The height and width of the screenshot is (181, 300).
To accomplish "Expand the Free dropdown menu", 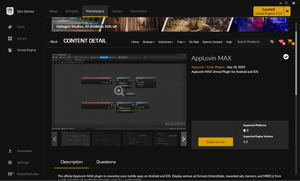I will click(x=181, y=42).
